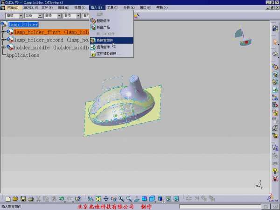Click the Normal View icon
Screen dimensions: 280x210
click(x=137, y=199)
